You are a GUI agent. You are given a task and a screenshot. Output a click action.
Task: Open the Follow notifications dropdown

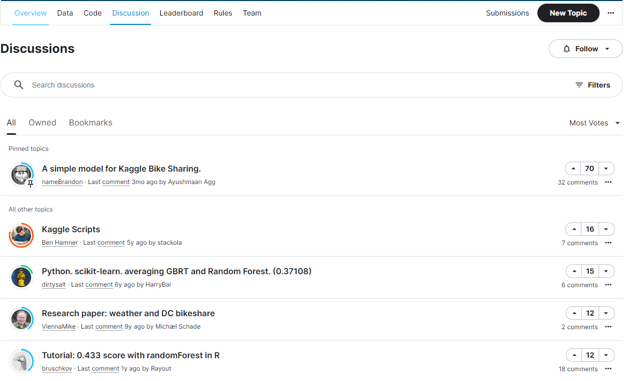pos(586,49)
